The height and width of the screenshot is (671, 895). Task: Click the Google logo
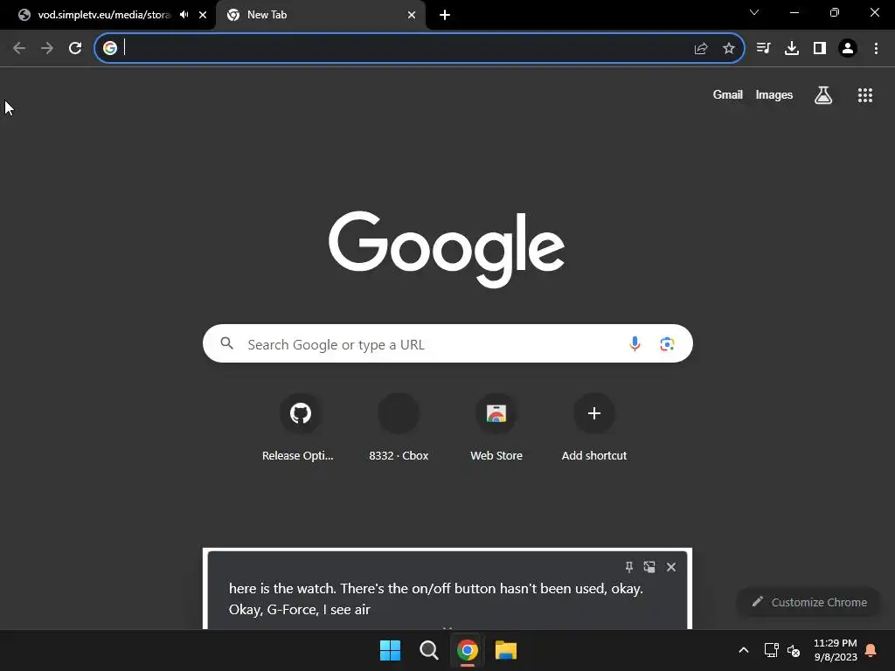click(x=447, y=249)
